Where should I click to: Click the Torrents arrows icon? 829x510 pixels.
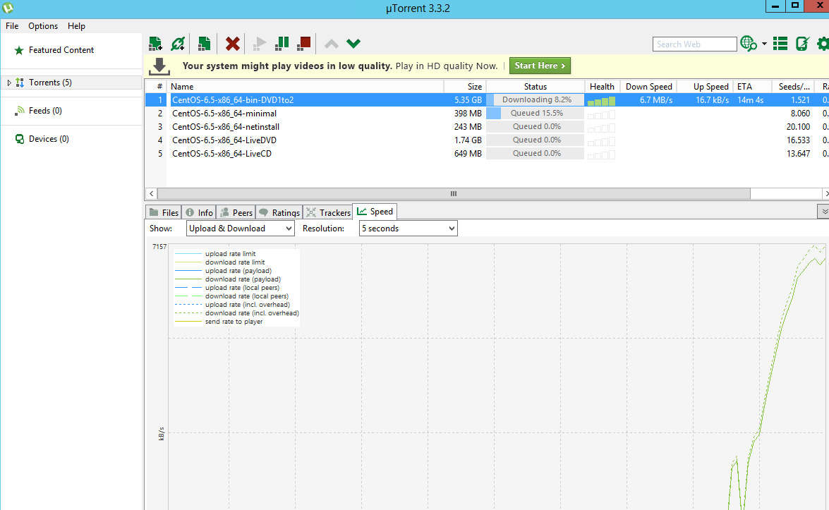click(x=20, y=83)
